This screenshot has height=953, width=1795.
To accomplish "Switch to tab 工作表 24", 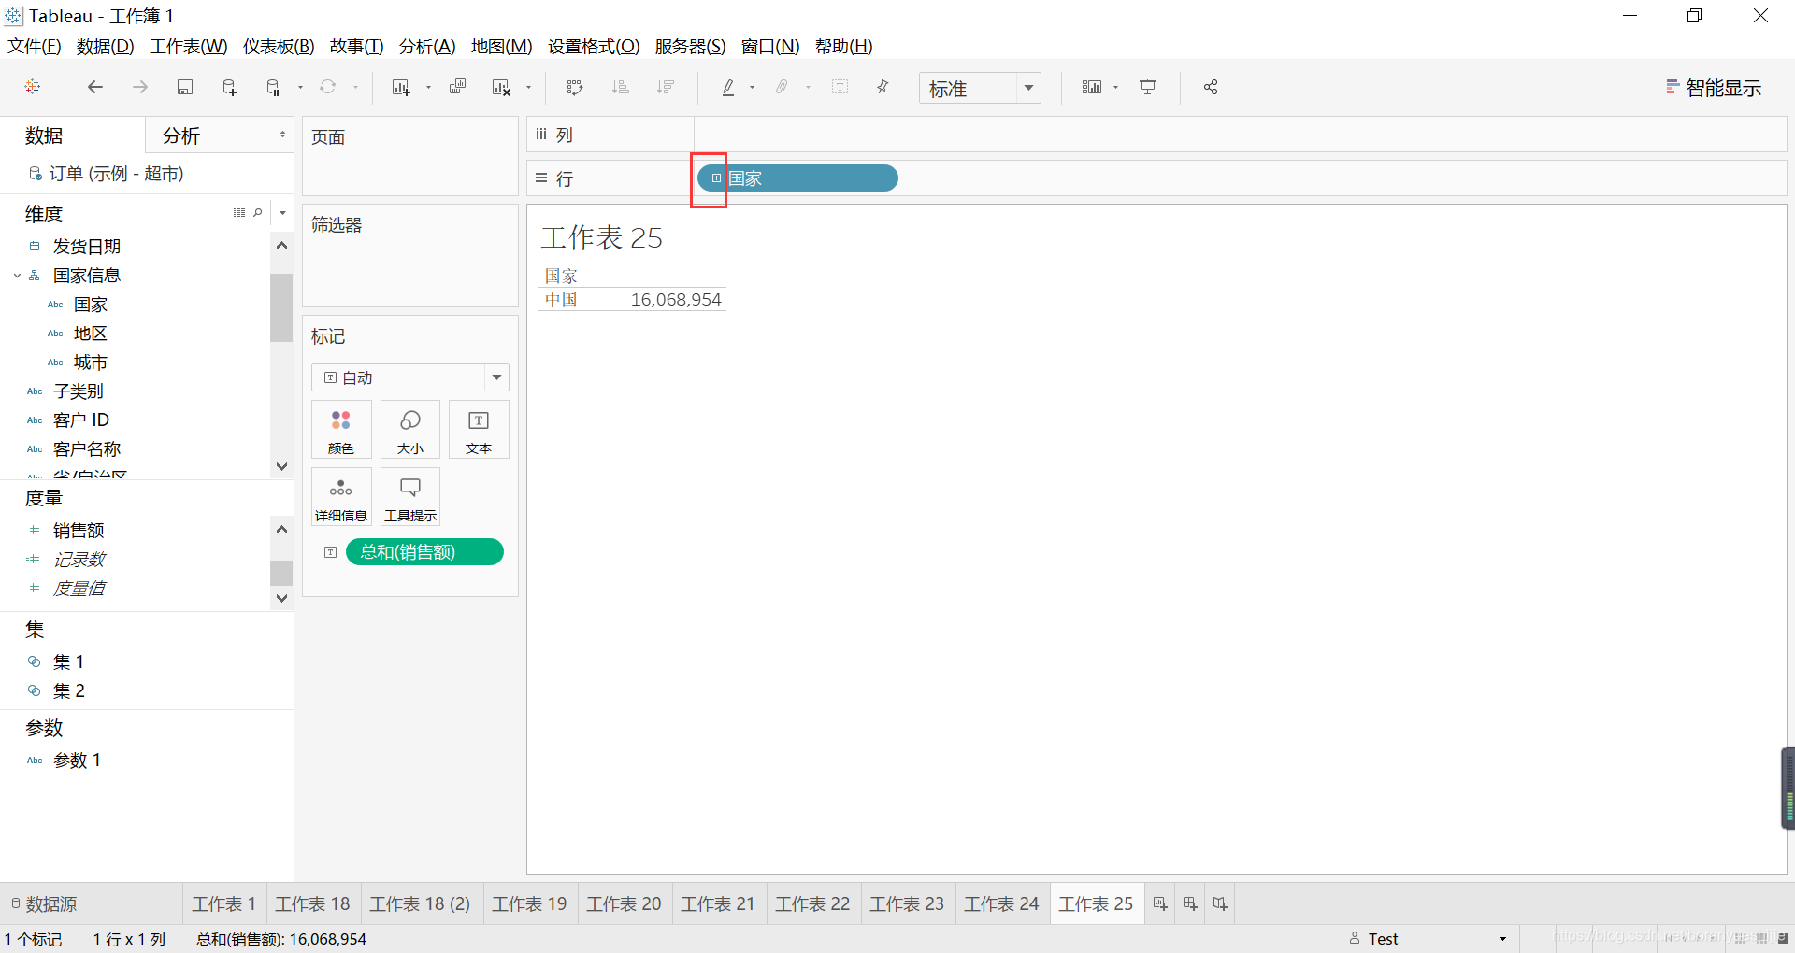I will click(1001, 903).
